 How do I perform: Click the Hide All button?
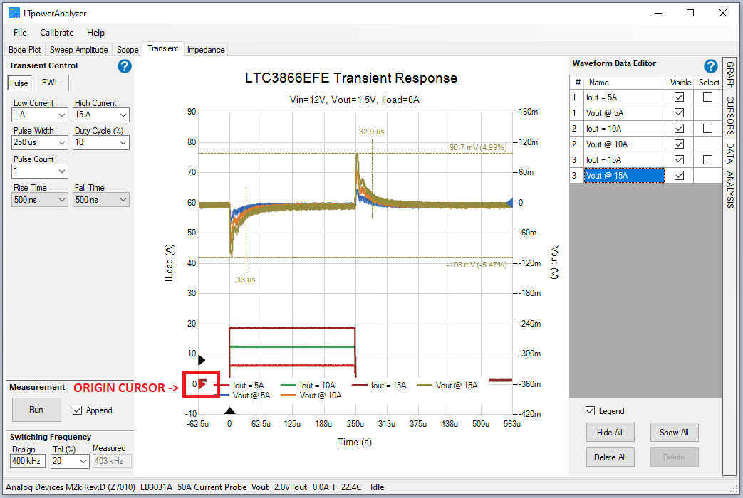tap(609, 432)
